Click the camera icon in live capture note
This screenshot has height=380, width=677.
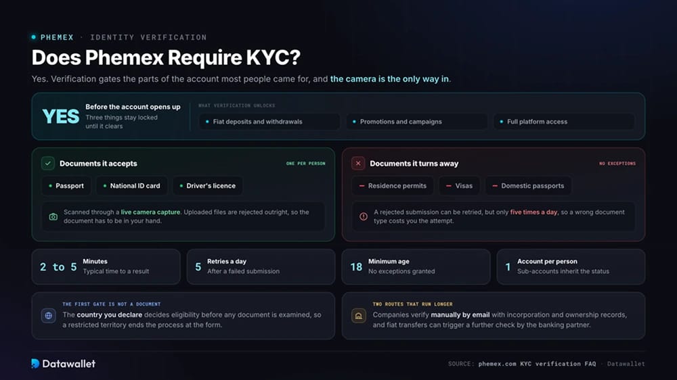(x=53, y=216)
